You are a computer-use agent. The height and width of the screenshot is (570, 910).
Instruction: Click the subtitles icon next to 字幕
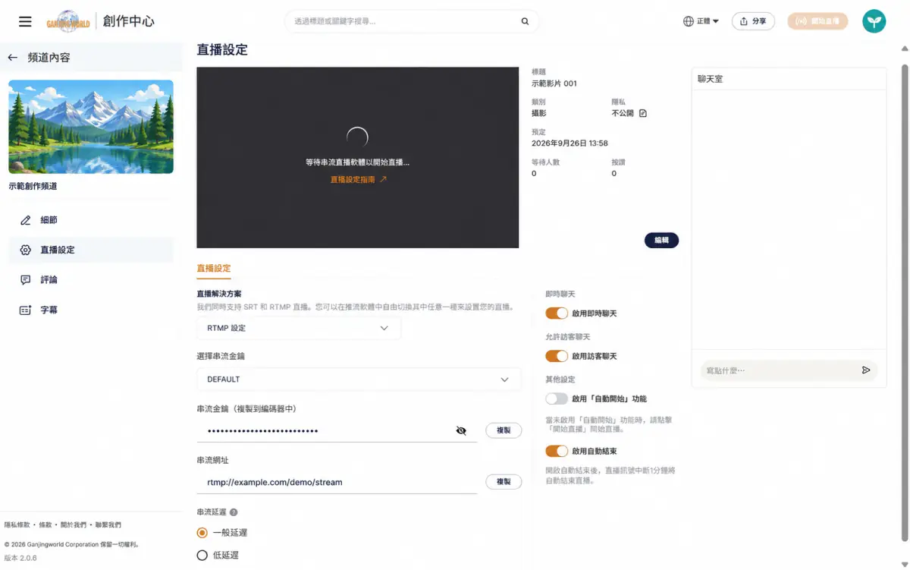26,310
